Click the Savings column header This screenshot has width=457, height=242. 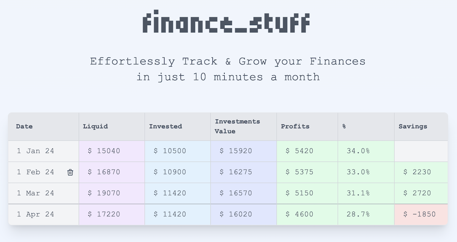pyautogui.click(x=421, y=127)
